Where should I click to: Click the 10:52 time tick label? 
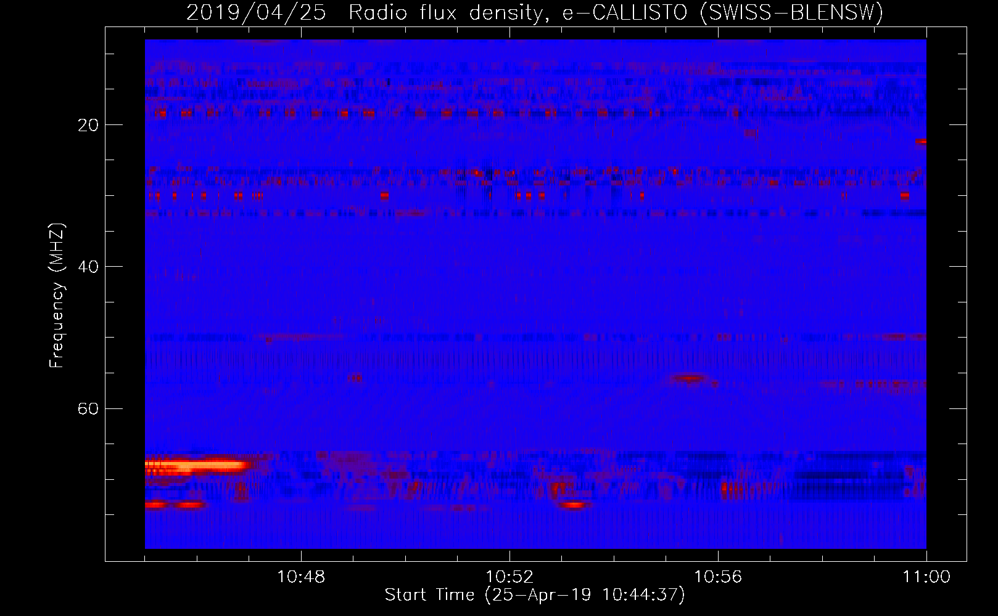(x=509, y=577)
